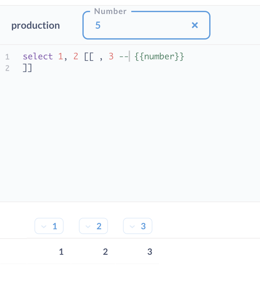Select the value 2 in the results row
This screenshot has width=260, height=287.
pos(105,252)
